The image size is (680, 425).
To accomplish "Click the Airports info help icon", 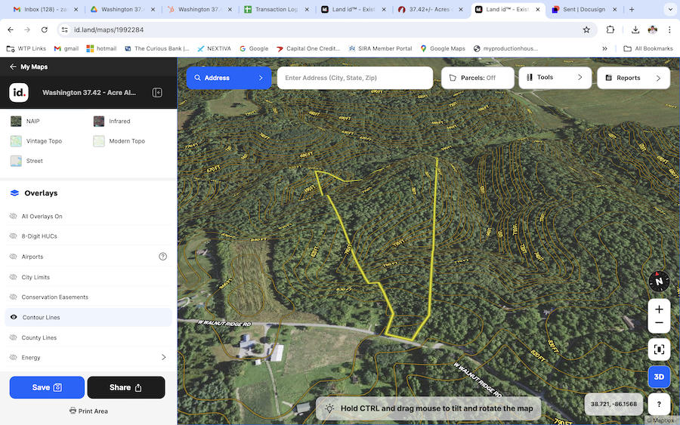I will (x=162, y=257).
